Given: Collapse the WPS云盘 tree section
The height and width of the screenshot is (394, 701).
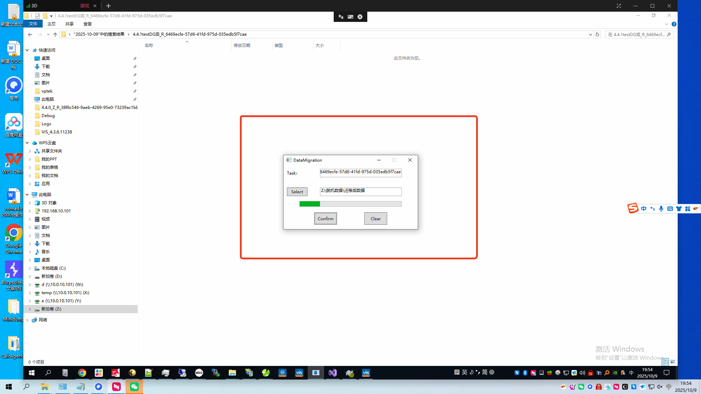Looking at the screenshot, I should pos(27,143).
